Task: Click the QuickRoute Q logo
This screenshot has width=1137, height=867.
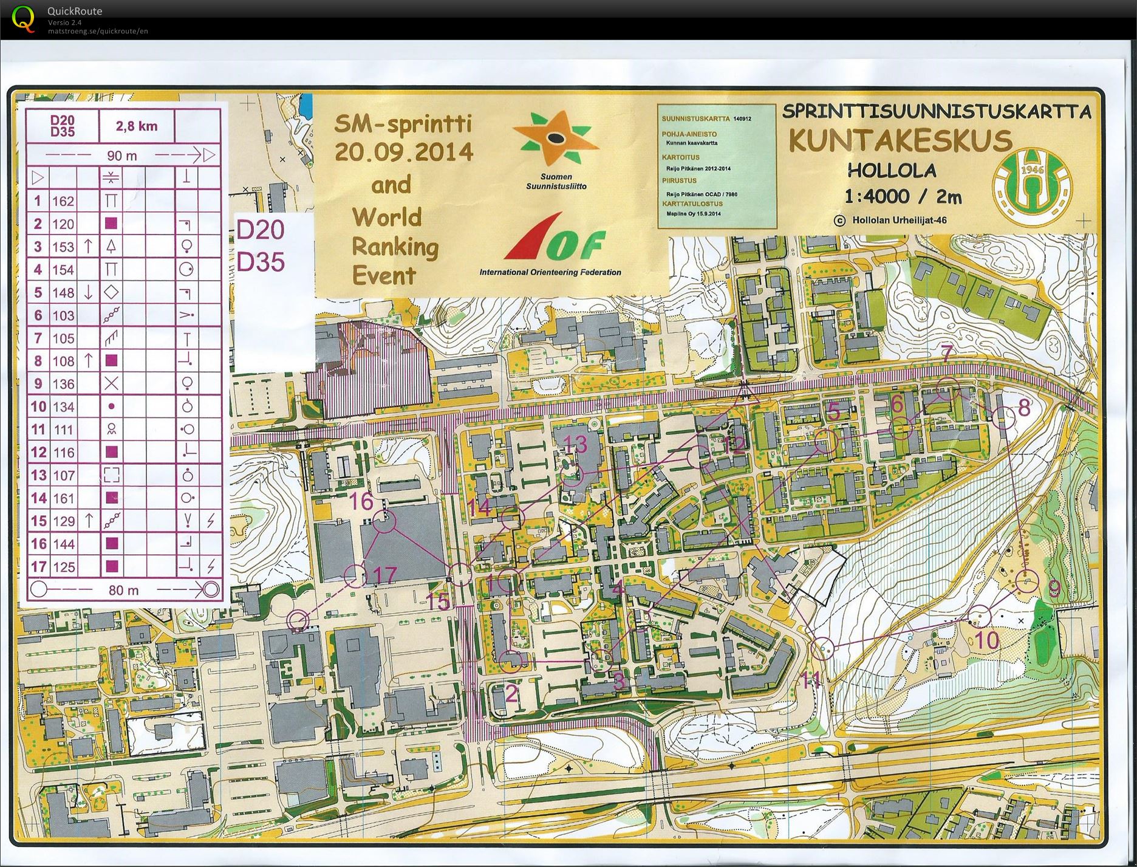Action: coord(24,18)
